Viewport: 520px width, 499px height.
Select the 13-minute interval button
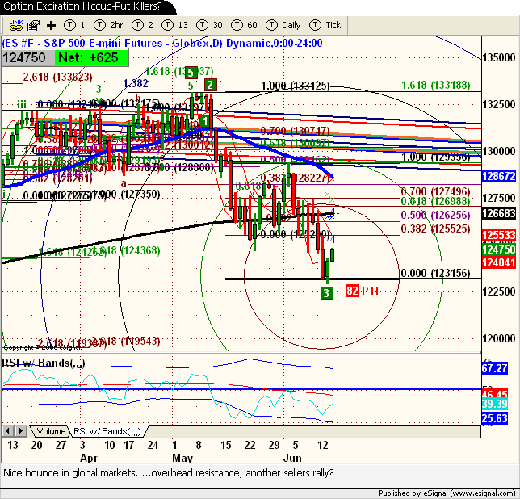[x=175, y=25]
